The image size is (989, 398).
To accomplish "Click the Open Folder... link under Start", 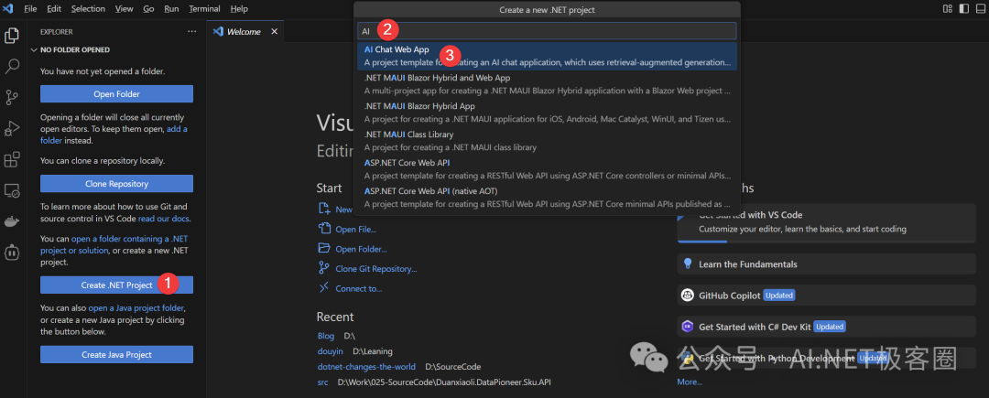I will click(362, 249).
